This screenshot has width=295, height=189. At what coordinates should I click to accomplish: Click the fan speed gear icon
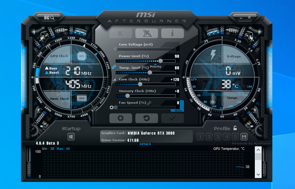112,107
